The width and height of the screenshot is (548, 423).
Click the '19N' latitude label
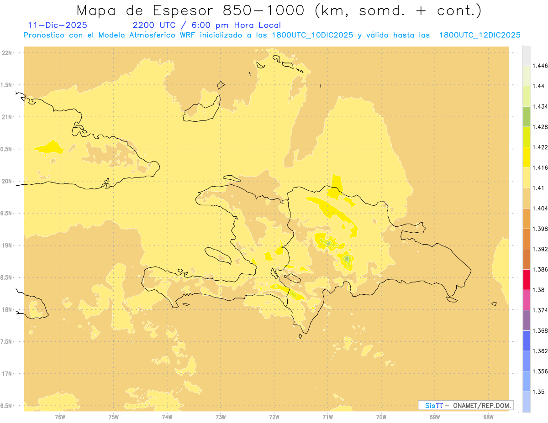pos(7,245)
